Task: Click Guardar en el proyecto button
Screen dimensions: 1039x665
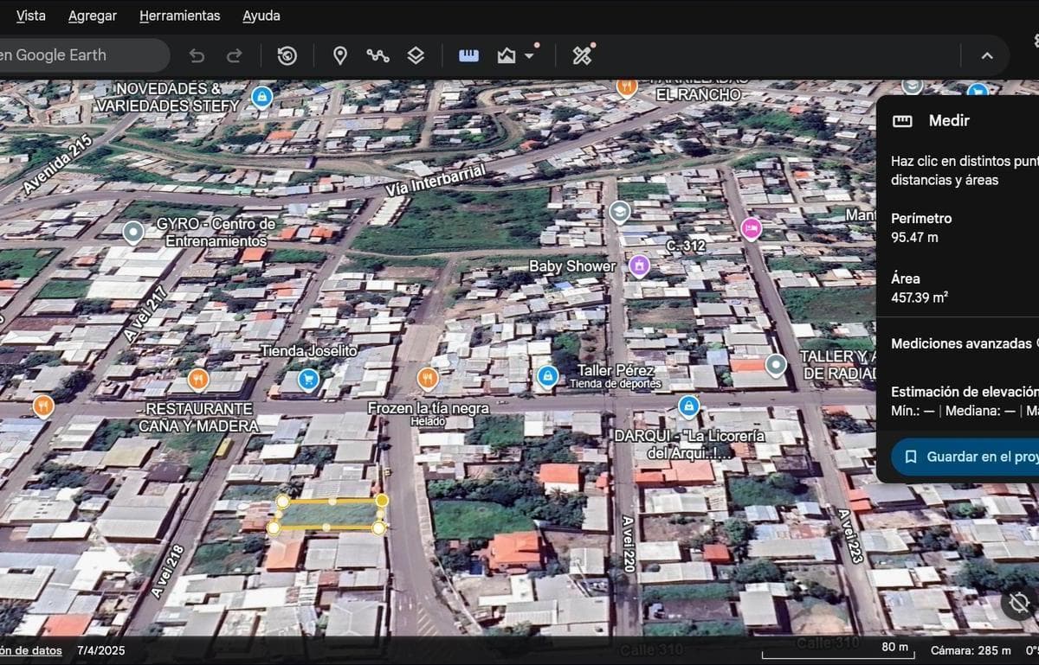Action: [965, 457]
